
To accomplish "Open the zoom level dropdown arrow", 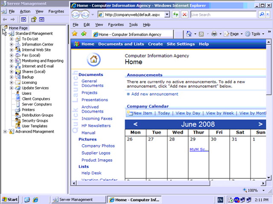I will (264, 190).
